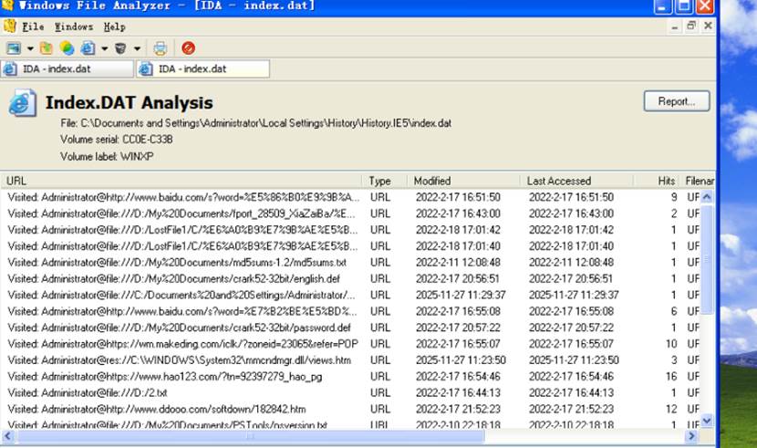Viewport: 757px width, 448px height.
Task: Click the horizontal scrollbar left arrow
Action: click(x=7, y=436)
